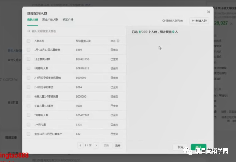Check the 7月意向人群 row checkbox
The height and width of the screenshot is (162, 236).
tap(29, 115)
